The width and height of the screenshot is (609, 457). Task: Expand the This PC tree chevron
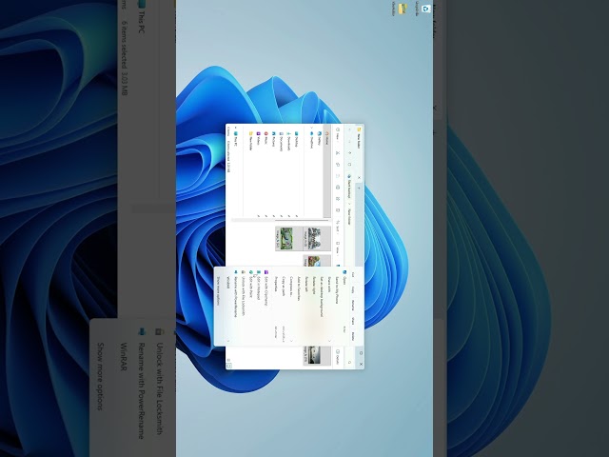coord(235,128)
